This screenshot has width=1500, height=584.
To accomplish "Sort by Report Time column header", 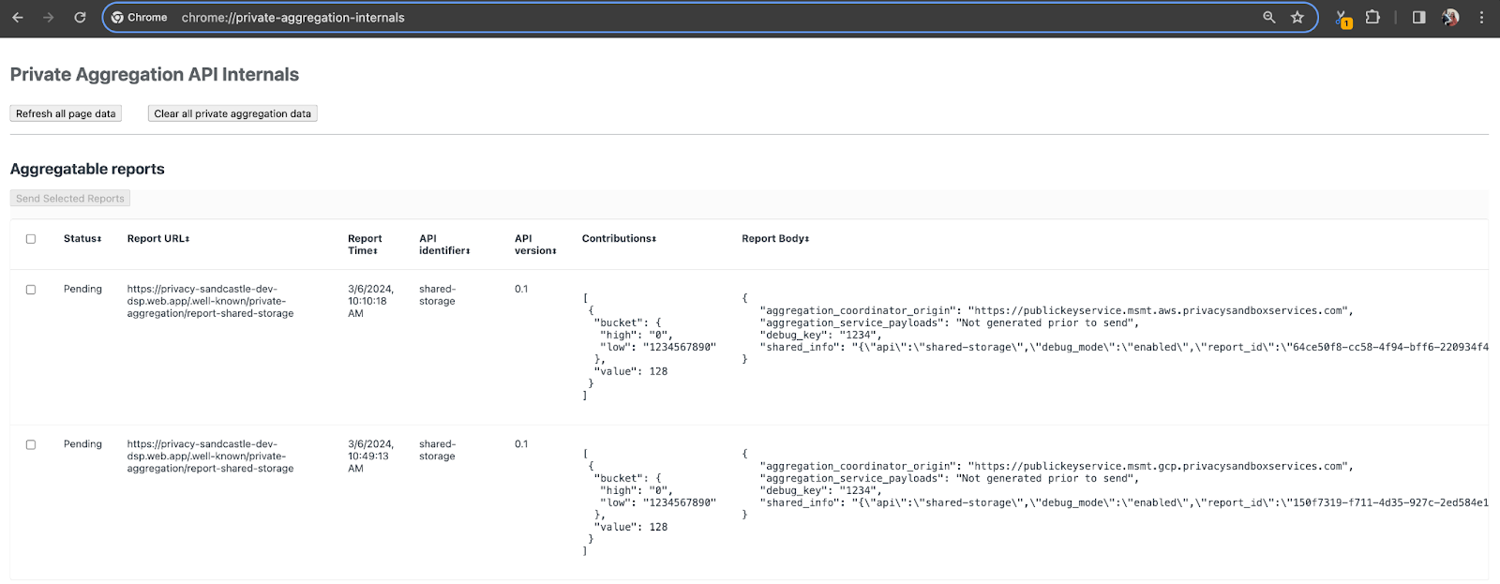I will pyautogui.click(x=364, y=245).
